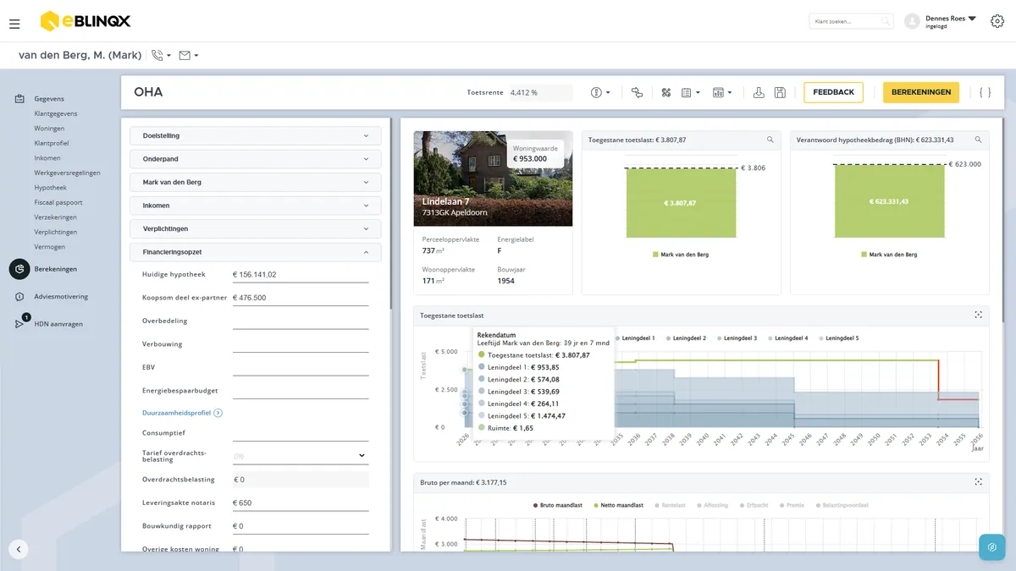This screenshot has width=1016, height=571.
Task: Toggle Netto maandlast series visibility
Action: tap(619, 505)
